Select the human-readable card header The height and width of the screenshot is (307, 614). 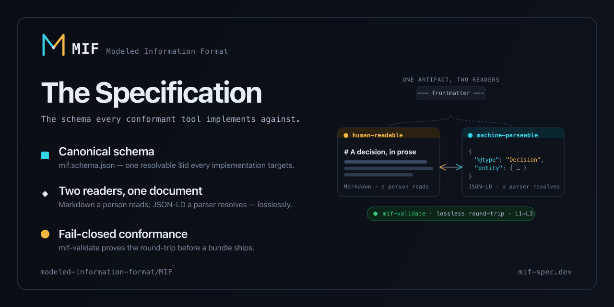tap(389, 133)
